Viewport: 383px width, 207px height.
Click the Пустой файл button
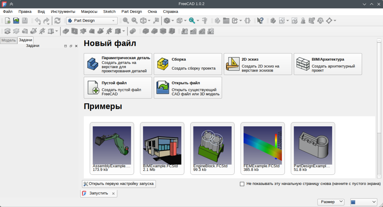118,88
